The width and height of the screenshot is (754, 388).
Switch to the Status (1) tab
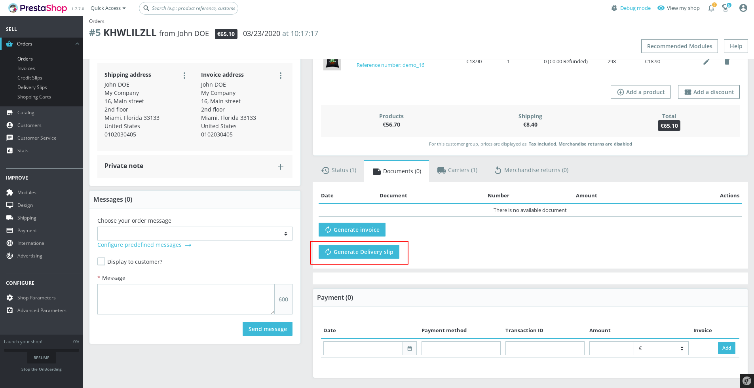339,170
